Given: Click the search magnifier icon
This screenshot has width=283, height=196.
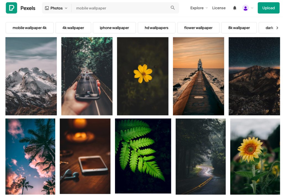Looking at the screenshot, I should point(173,8).
